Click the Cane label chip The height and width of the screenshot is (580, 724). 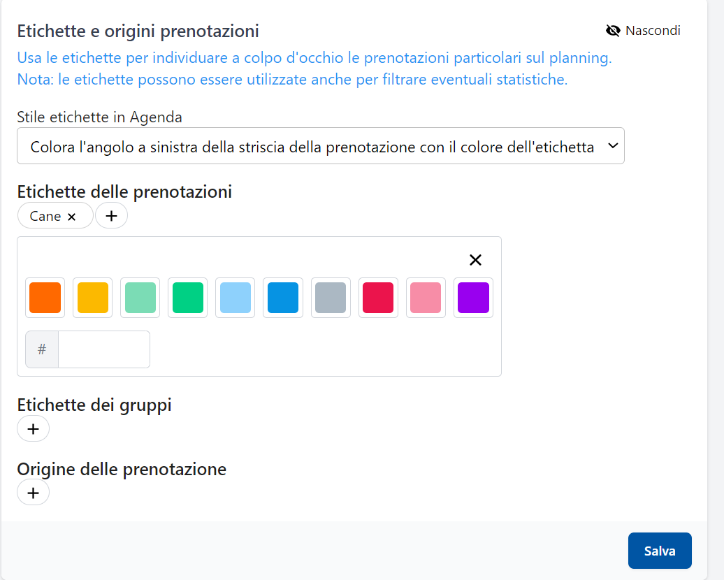tap(45, 217)
